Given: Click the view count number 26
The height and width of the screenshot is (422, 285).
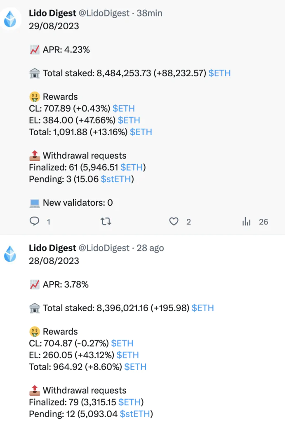Looking at the screenshot, I should coord(264,222).
